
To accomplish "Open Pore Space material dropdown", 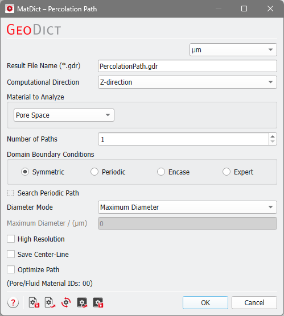I will click(64, 115).
